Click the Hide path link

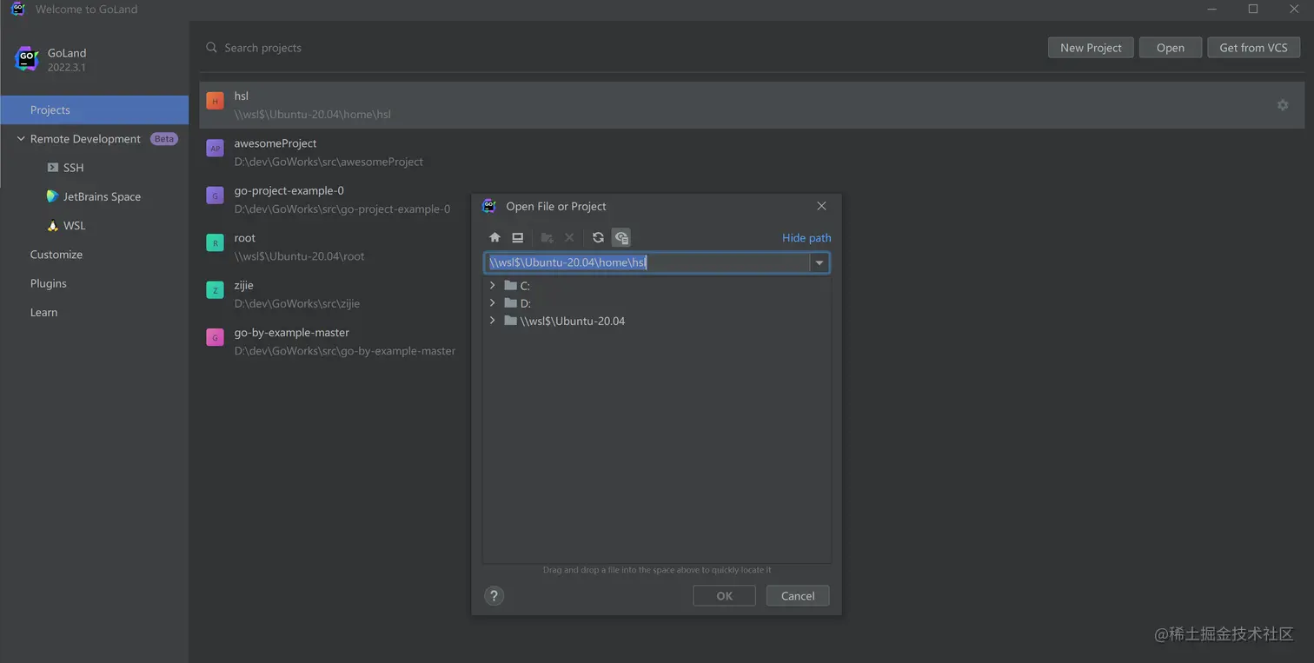[x=806, y=238]
